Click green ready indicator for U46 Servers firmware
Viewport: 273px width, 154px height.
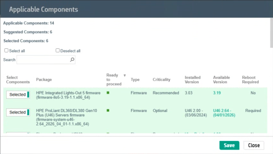coord(108,110)
